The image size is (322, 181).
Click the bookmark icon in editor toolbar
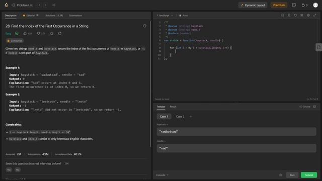(x=282, y=15)
